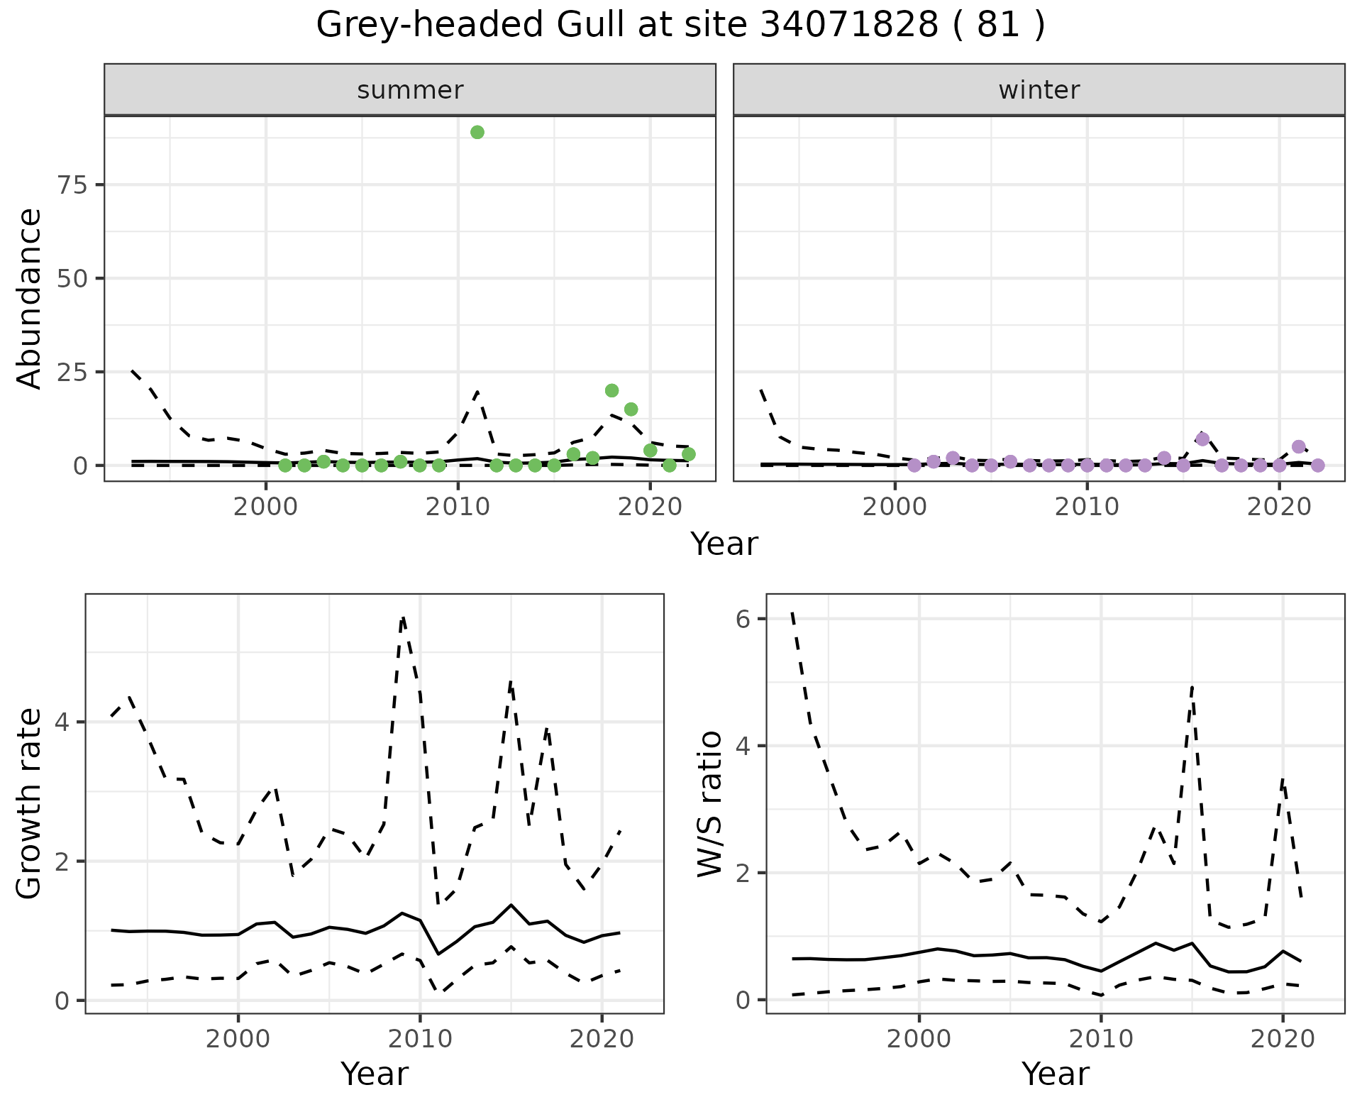Click the 4 tick label on Growth rate axis
1362x1107 pixels.
click(x=61, y=722)
